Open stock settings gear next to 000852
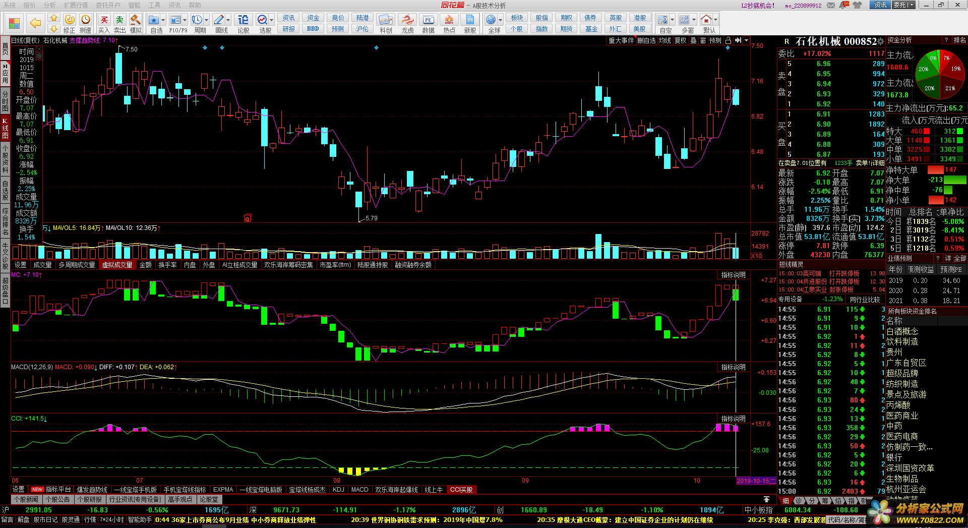The image size is (968, 528). pos(881,41)
